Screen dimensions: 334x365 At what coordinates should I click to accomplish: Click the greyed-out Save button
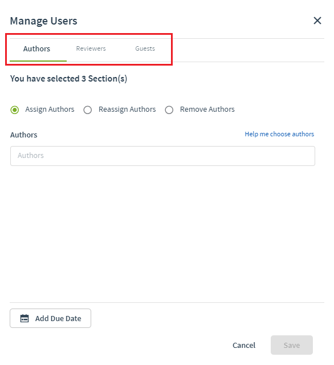[x=292, y=345]
